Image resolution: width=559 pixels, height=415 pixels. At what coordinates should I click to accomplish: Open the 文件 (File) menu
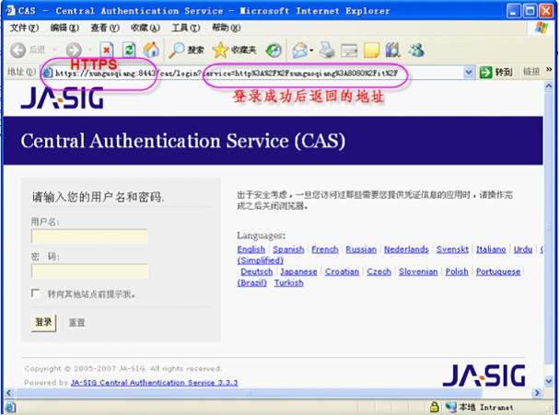24,28
